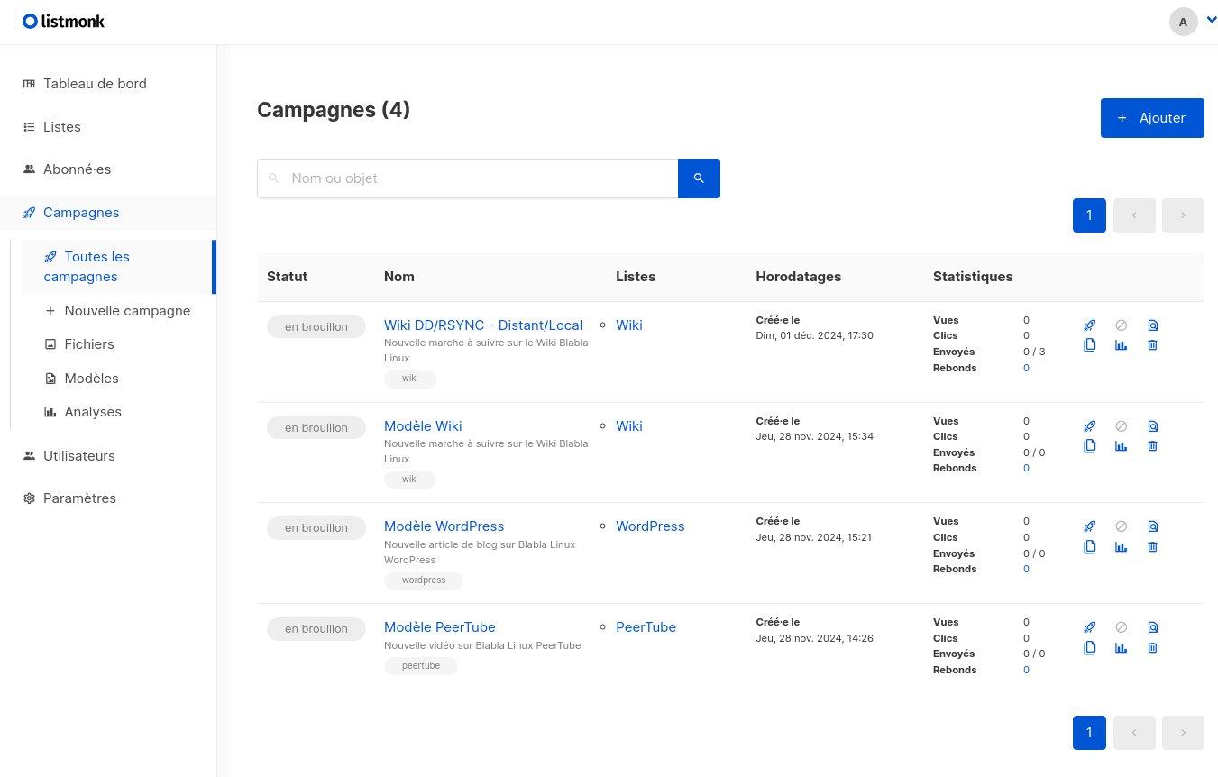Delete the Modèle WordPress campaign

click(1152, 547)
